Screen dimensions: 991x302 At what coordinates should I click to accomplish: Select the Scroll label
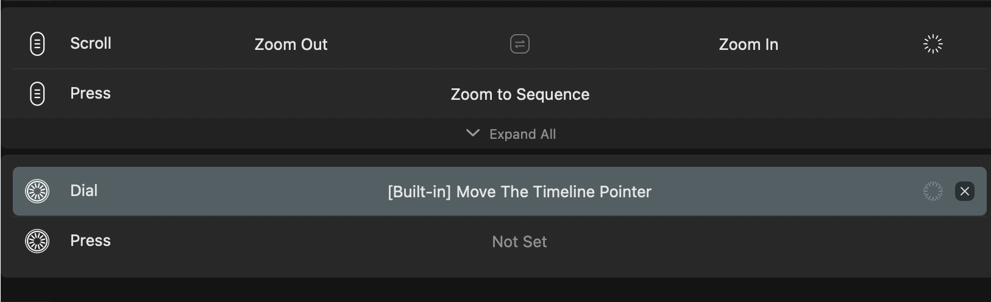91,43
